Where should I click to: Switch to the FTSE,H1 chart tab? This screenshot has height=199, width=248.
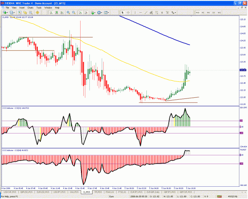tap(122, 192)
